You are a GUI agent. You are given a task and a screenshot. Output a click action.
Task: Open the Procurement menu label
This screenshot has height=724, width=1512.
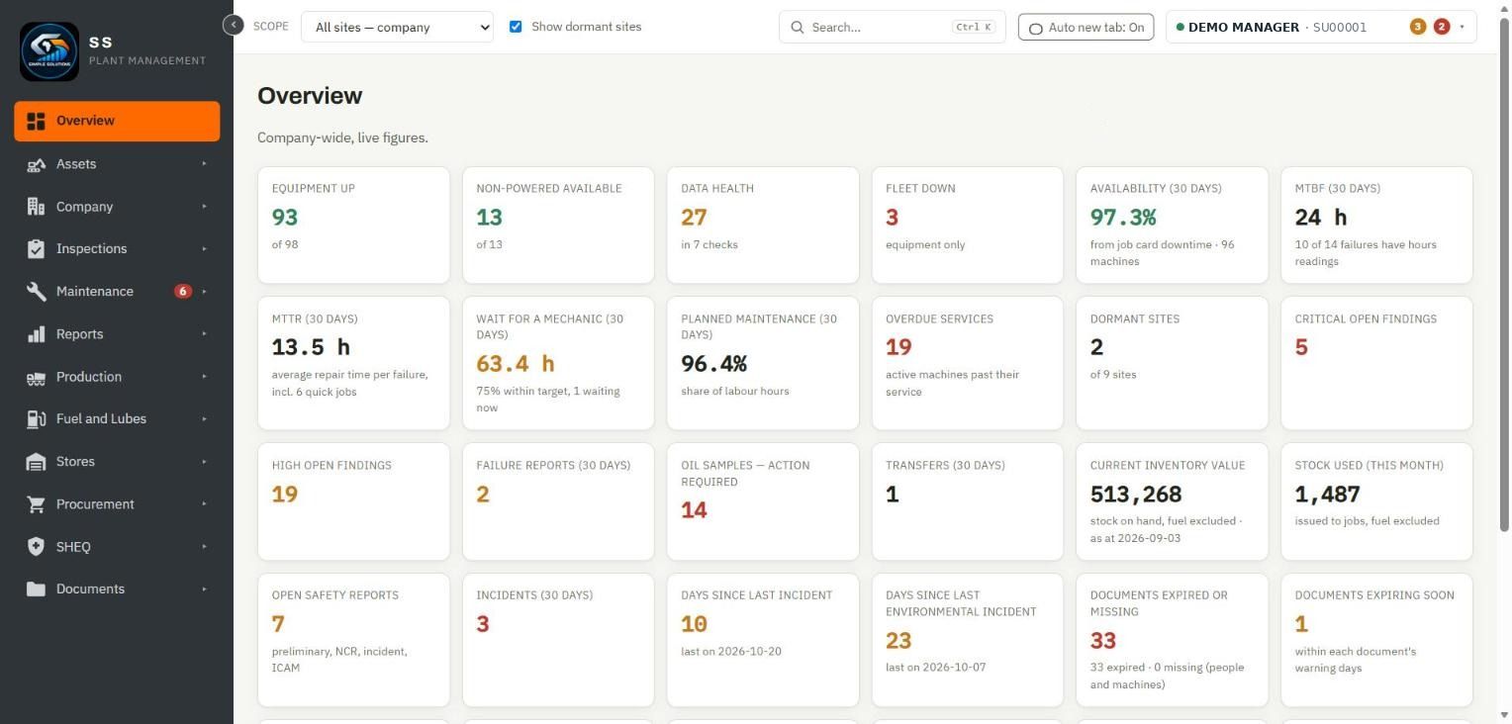tap(95, 504)
